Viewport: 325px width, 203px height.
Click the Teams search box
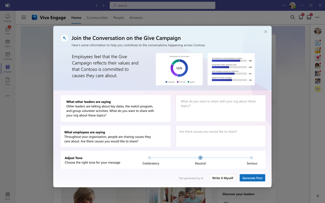click(162, 6)
